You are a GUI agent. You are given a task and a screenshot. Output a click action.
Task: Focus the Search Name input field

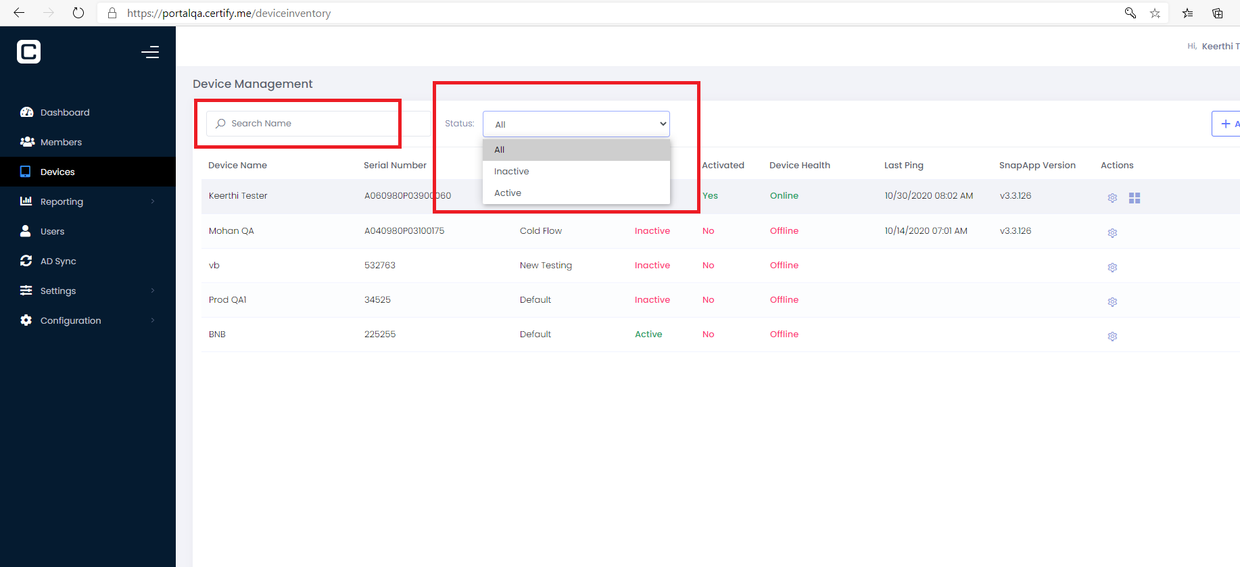coord(318,124)
